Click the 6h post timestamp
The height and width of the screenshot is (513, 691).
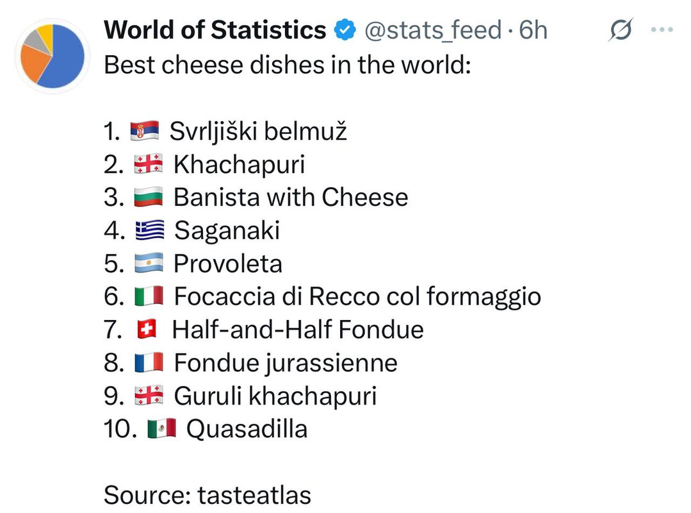click(x=533, y=30)
